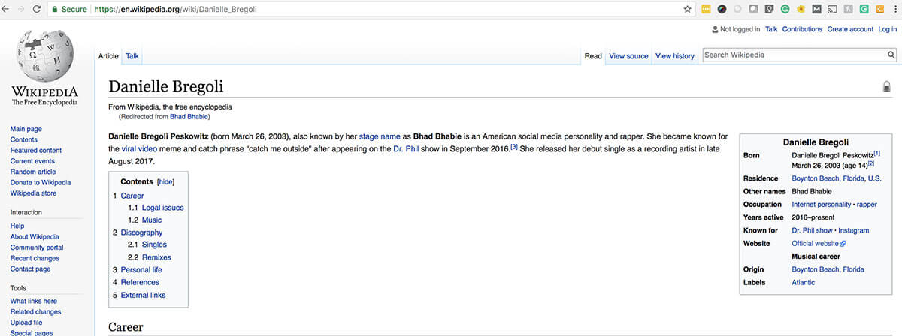The height and width of the screenshot is (336, 902).
Task: Click the Official website link
Action: pyautogui.click(x=816, y=243)
